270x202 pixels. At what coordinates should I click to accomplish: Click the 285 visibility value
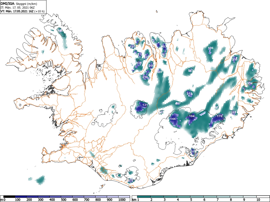click(233, 112)
